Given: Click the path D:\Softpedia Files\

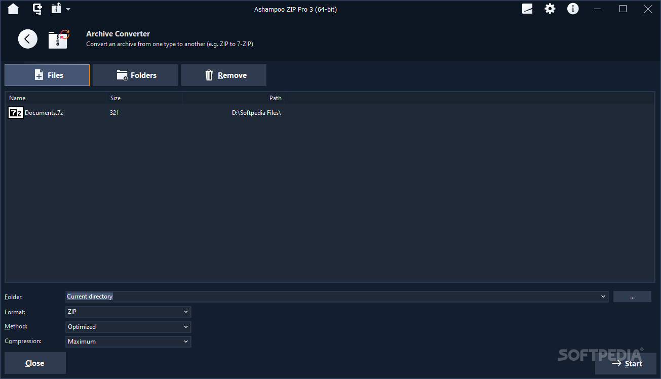Looking at the screenshot, I should pyautogui.click(x=256, y=113).
